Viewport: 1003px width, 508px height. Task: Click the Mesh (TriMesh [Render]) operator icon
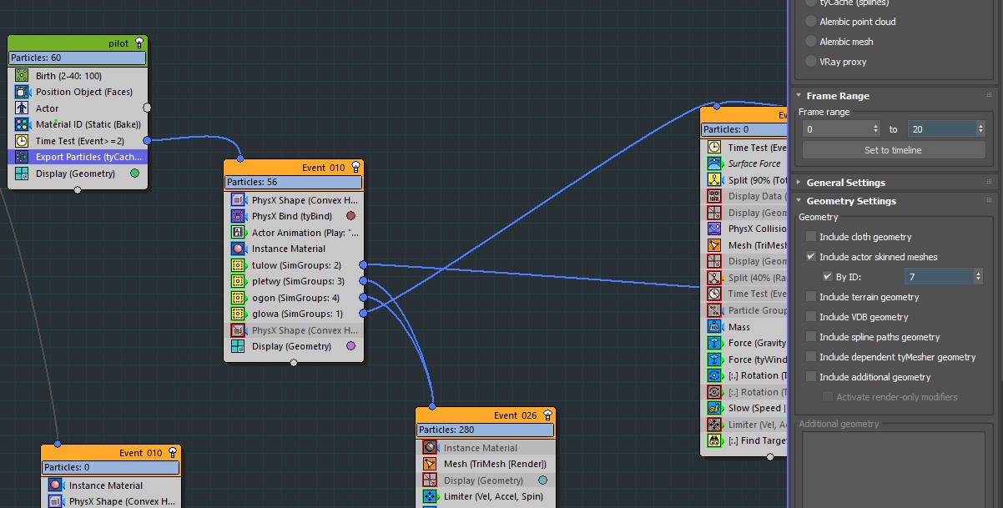click(x=431, y=464)
